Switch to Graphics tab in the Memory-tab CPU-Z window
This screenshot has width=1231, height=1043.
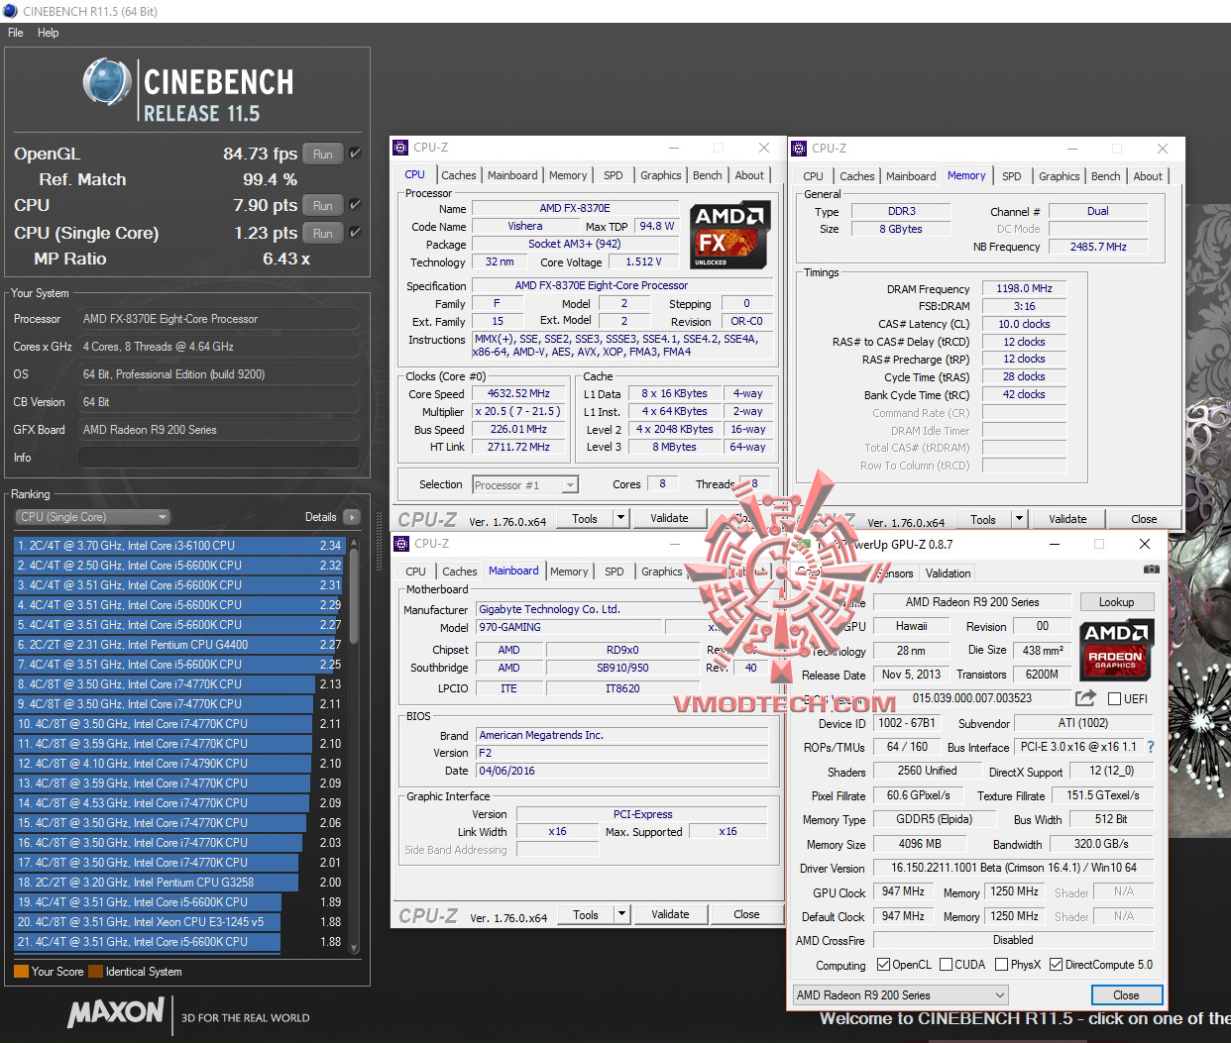tap(1059, 176)
